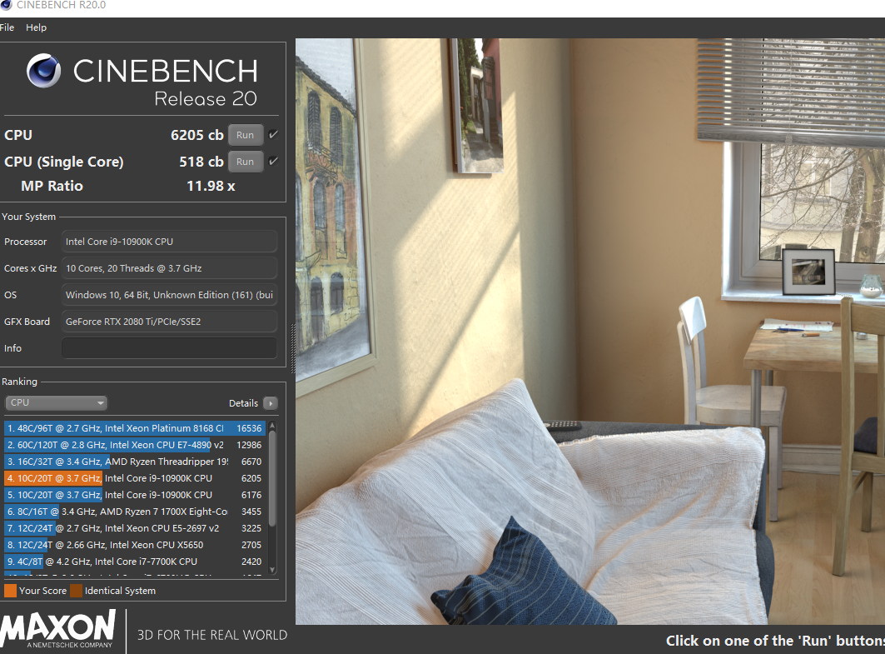The height and width of the screenshot is (654, 885).
Task: Click the Cinebench title bar app icon
Action: 5,5
